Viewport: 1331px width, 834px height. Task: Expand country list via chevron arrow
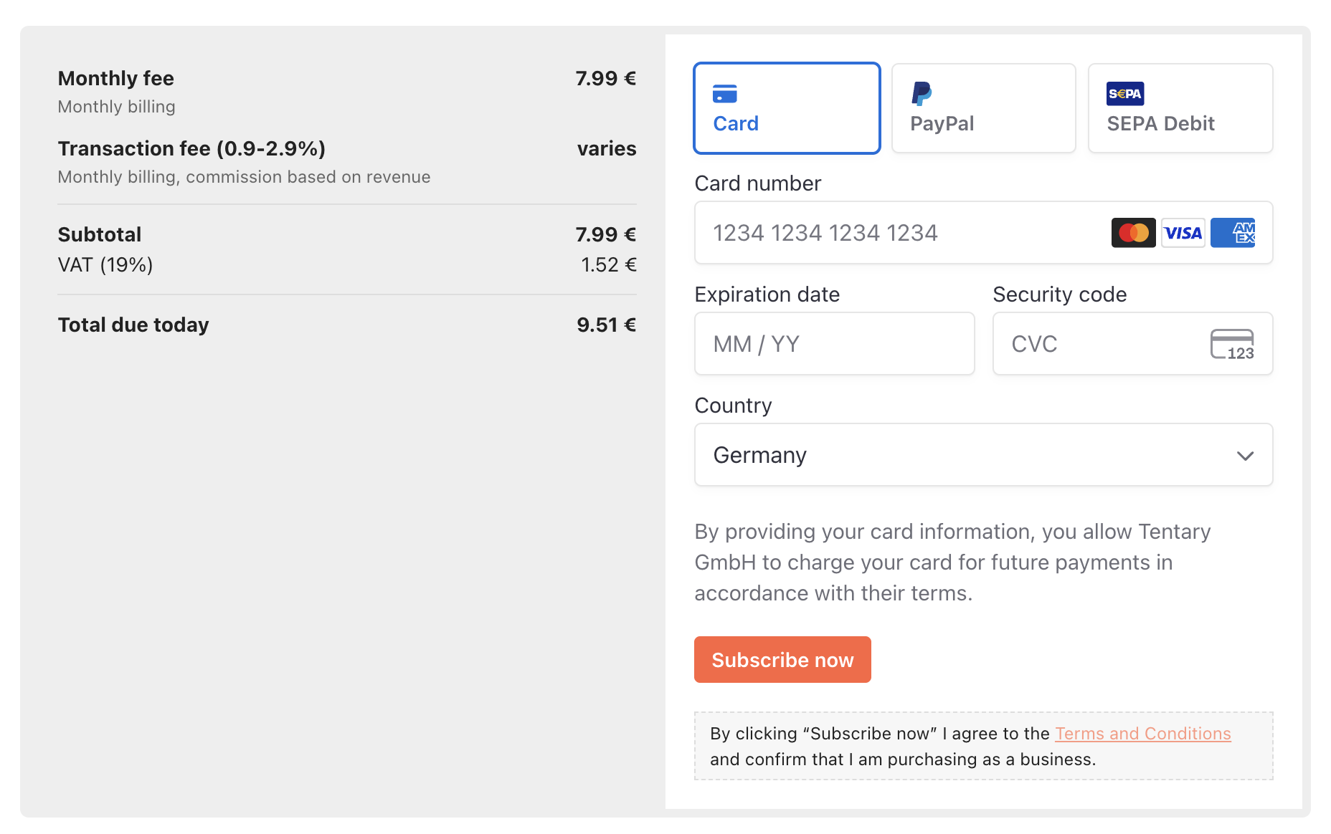[1246, 456]
